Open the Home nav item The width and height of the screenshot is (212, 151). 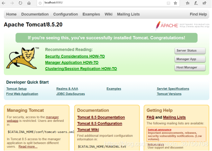point(11,14)
